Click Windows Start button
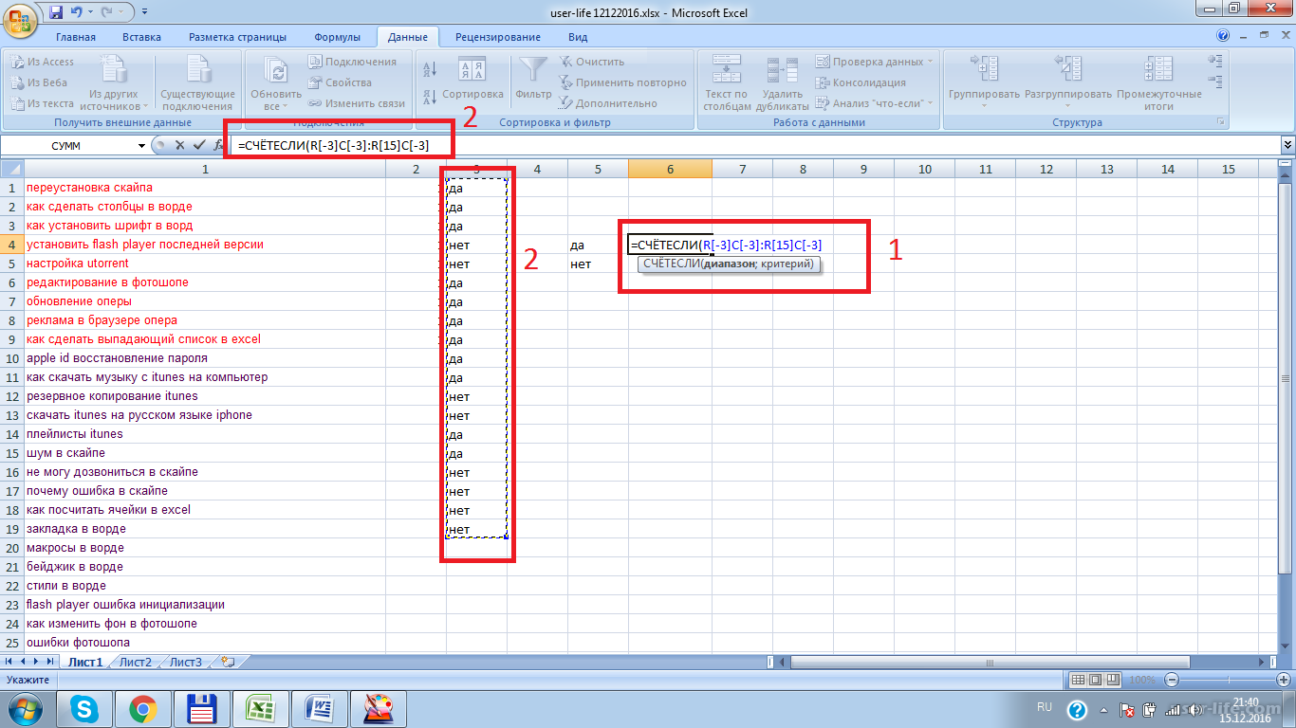Viewport: 1296px width, 728px height. (x=24, y=708)
